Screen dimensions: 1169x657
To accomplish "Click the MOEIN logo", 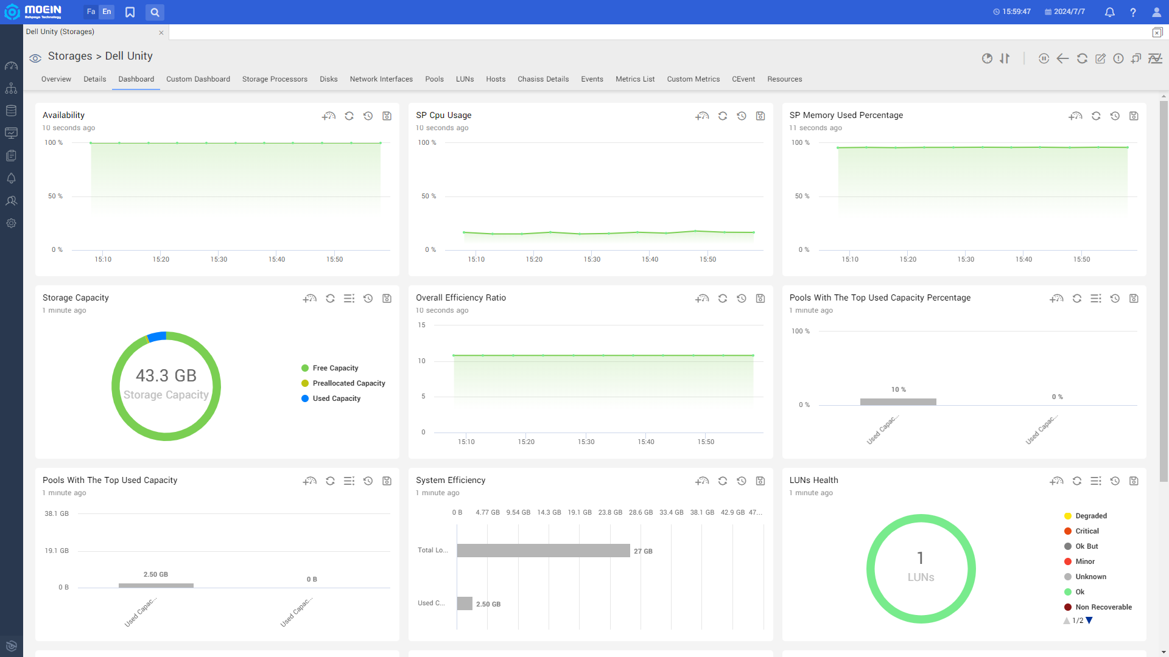I will (33, 12).
